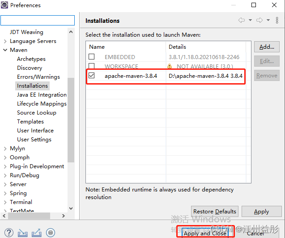Expand the Spring node

pyautogui.click(x=5, y=193)
